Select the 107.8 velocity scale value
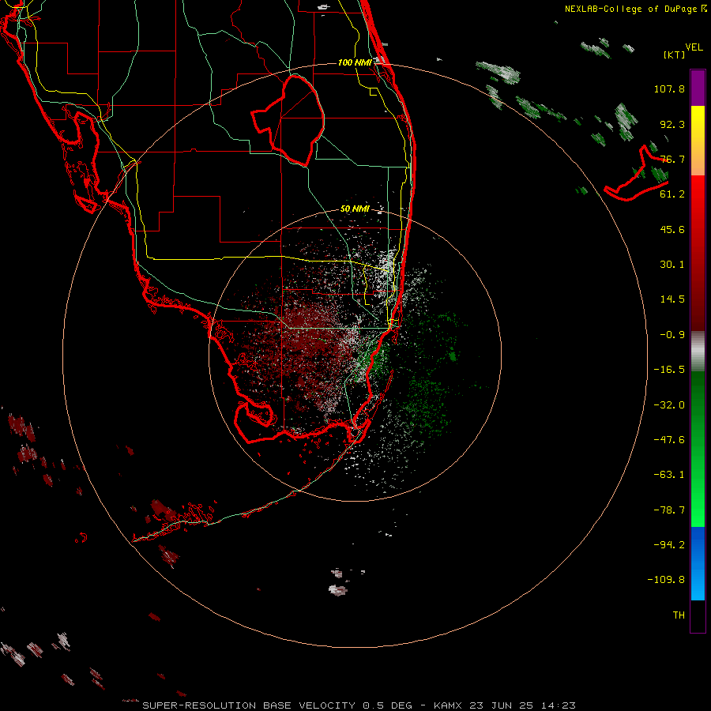 pyautogui.click(x=669, y=88)
